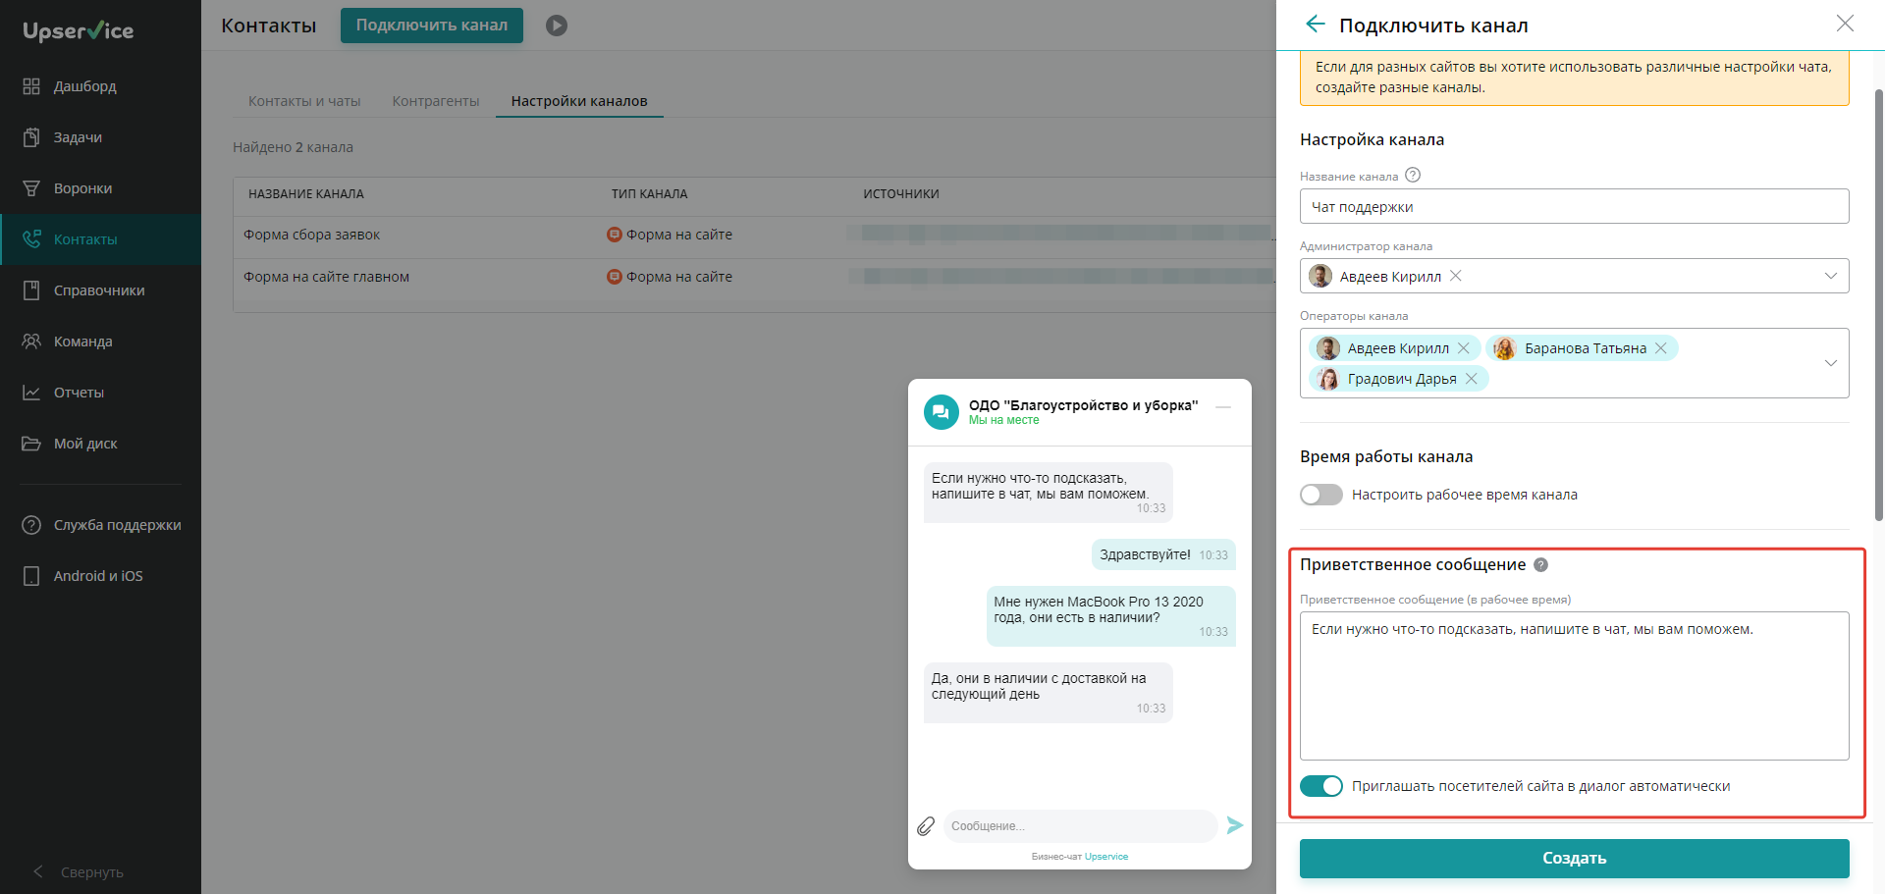The width and height of the screenshot is (1885, 894).
Task: Open the Upservice link in chat footer
Action: point(1106,857)
